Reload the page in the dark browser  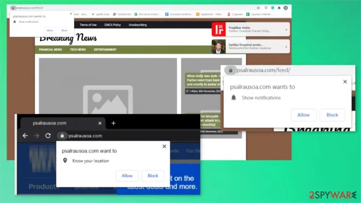click(48, 135)
